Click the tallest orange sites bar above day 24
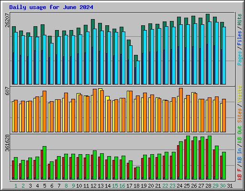 click(181, 110)
